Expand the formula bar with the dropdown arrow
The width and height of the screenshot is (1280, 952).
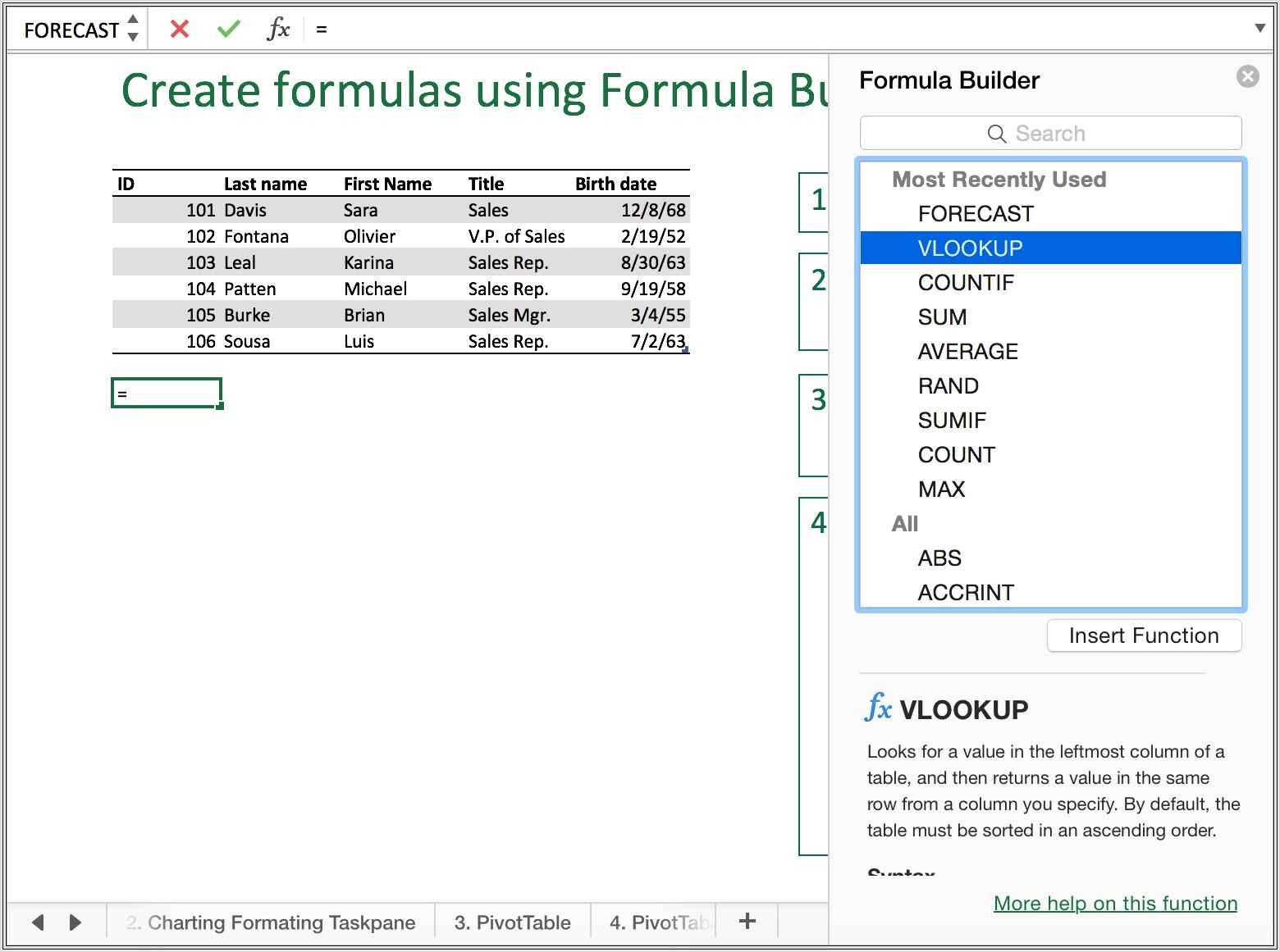tap(1259, 29)
